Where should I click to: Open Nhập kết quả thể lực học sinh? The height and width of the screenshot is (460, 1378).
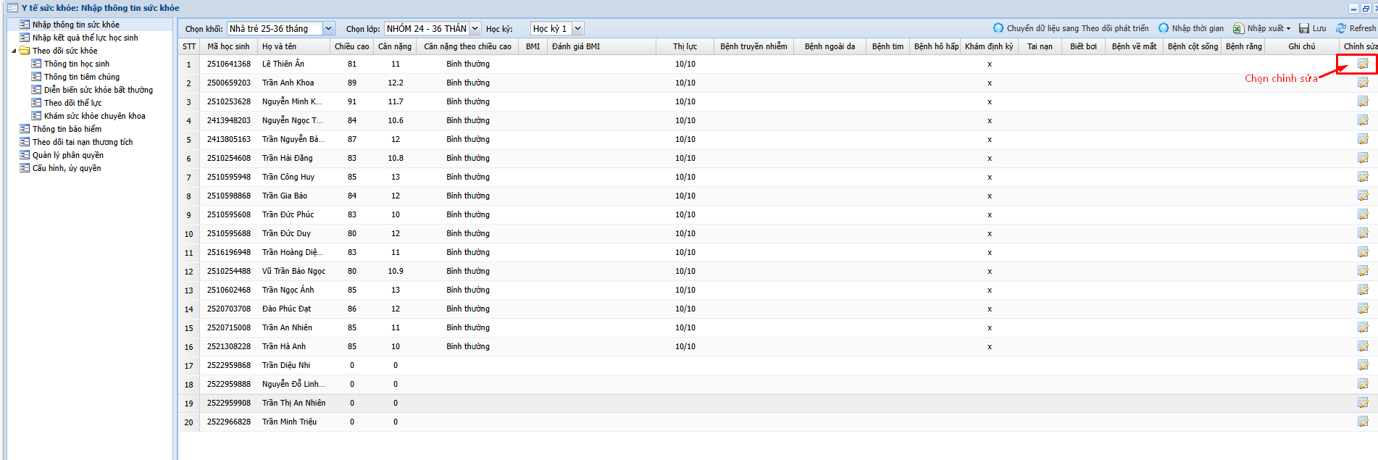pos(85,38)
